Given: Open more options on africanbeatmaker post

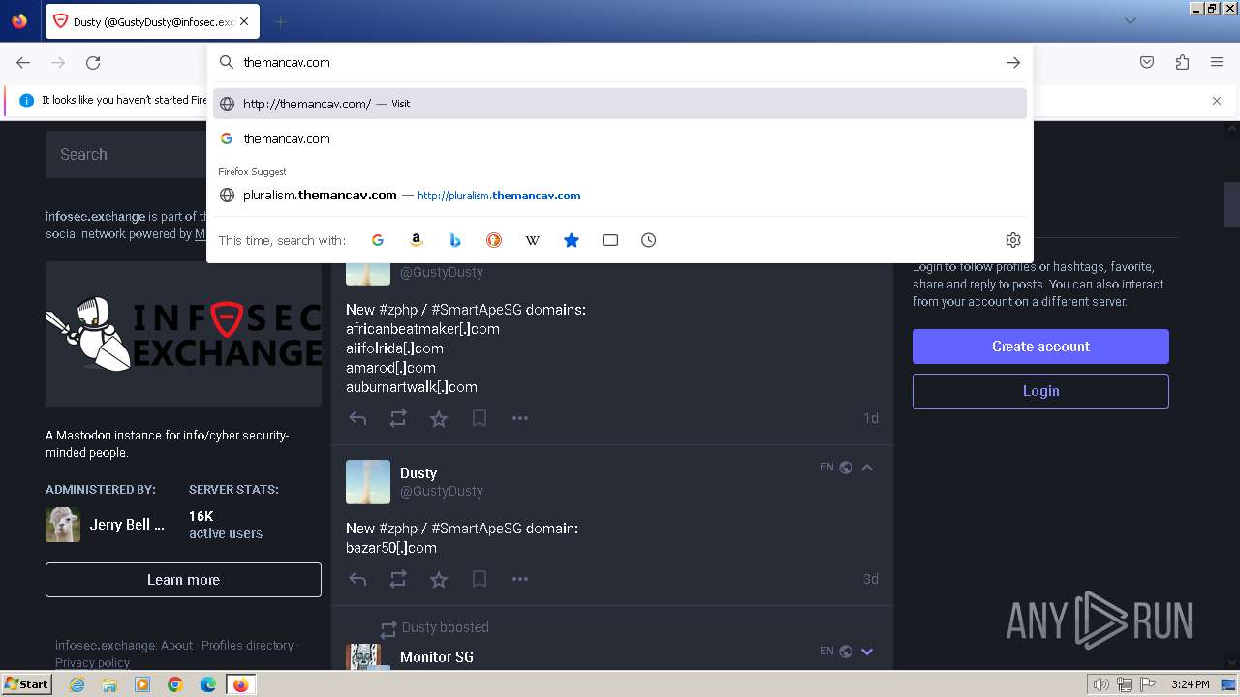Looking at the screenshot, I should pyautogui.click(x=520, y=418).
